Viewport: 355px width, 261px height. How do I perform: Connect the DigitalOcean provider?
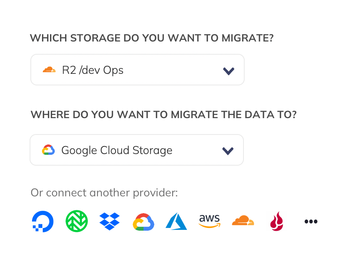click(43, 221)
